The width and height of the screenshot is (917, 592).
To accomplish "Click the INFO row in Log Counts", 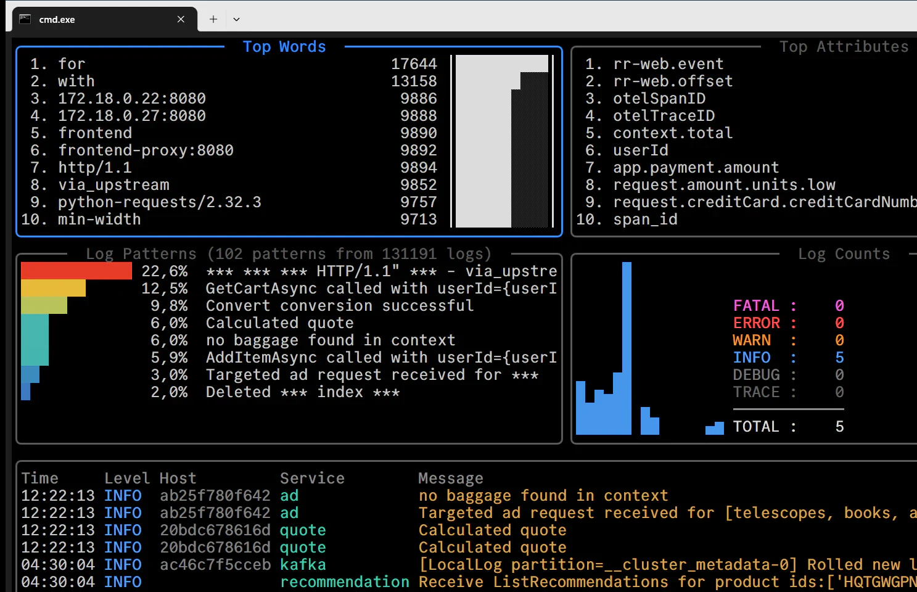I will click(788, 358).
